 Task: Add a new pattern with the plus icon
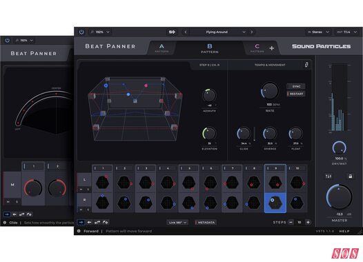click(272, 48)
